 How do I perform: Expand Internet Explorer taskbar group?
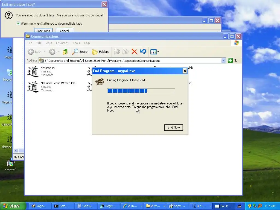pyautogui.click(x=141, y=206)
